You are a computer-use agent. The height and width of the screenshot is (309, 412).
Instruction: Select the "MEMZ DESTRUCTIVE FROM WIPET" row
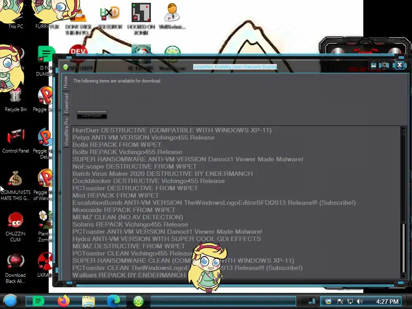click(x=236, y=246)
